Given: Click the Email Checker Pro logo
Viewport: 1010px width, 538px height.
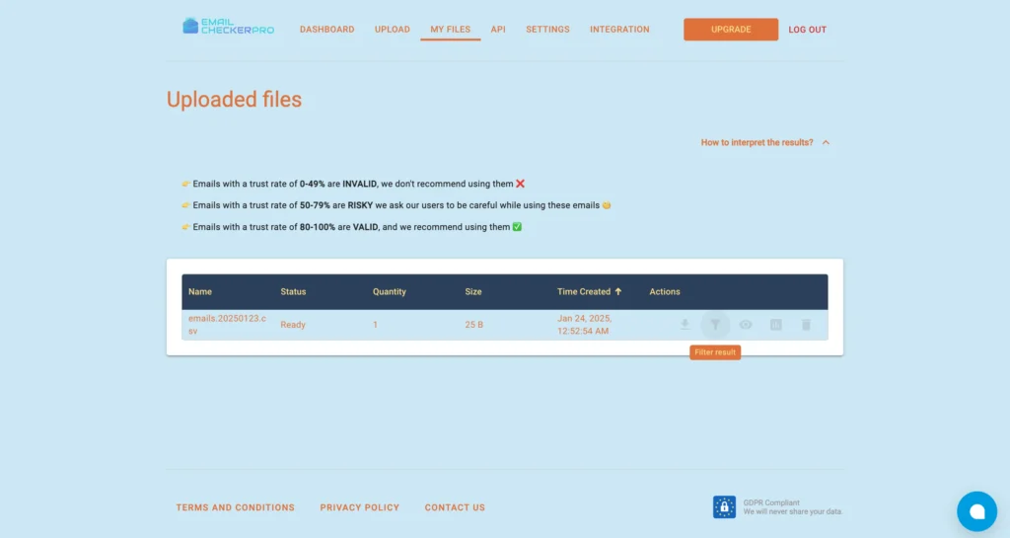Looking at the screenshot, I should 228,26.
